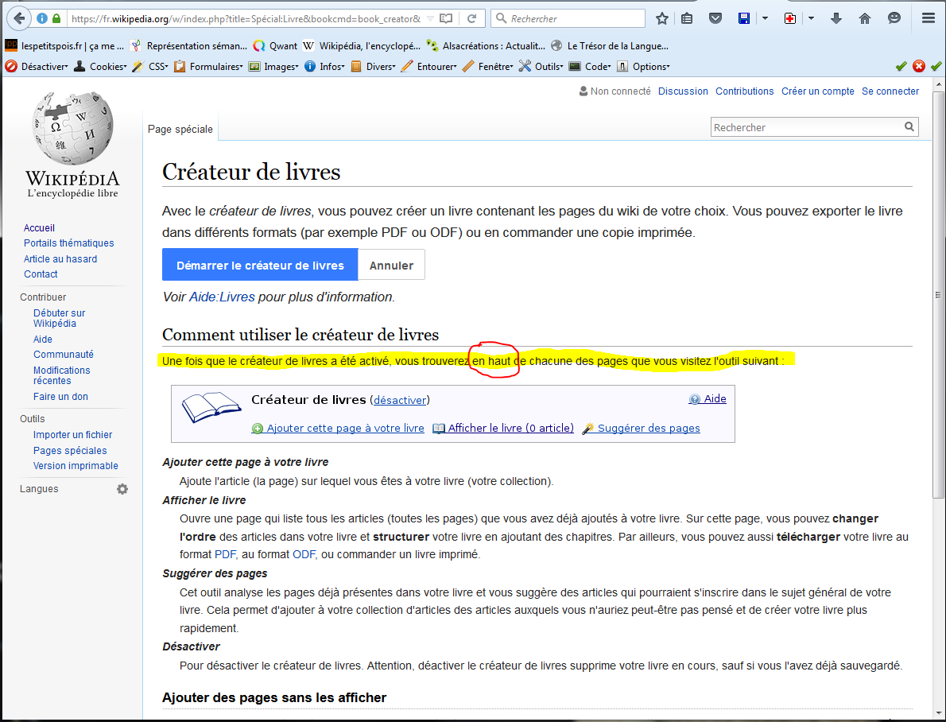Reload the page with refresh icon
Viewport: 946px width, 722px height.
click(x=471, y=18)
